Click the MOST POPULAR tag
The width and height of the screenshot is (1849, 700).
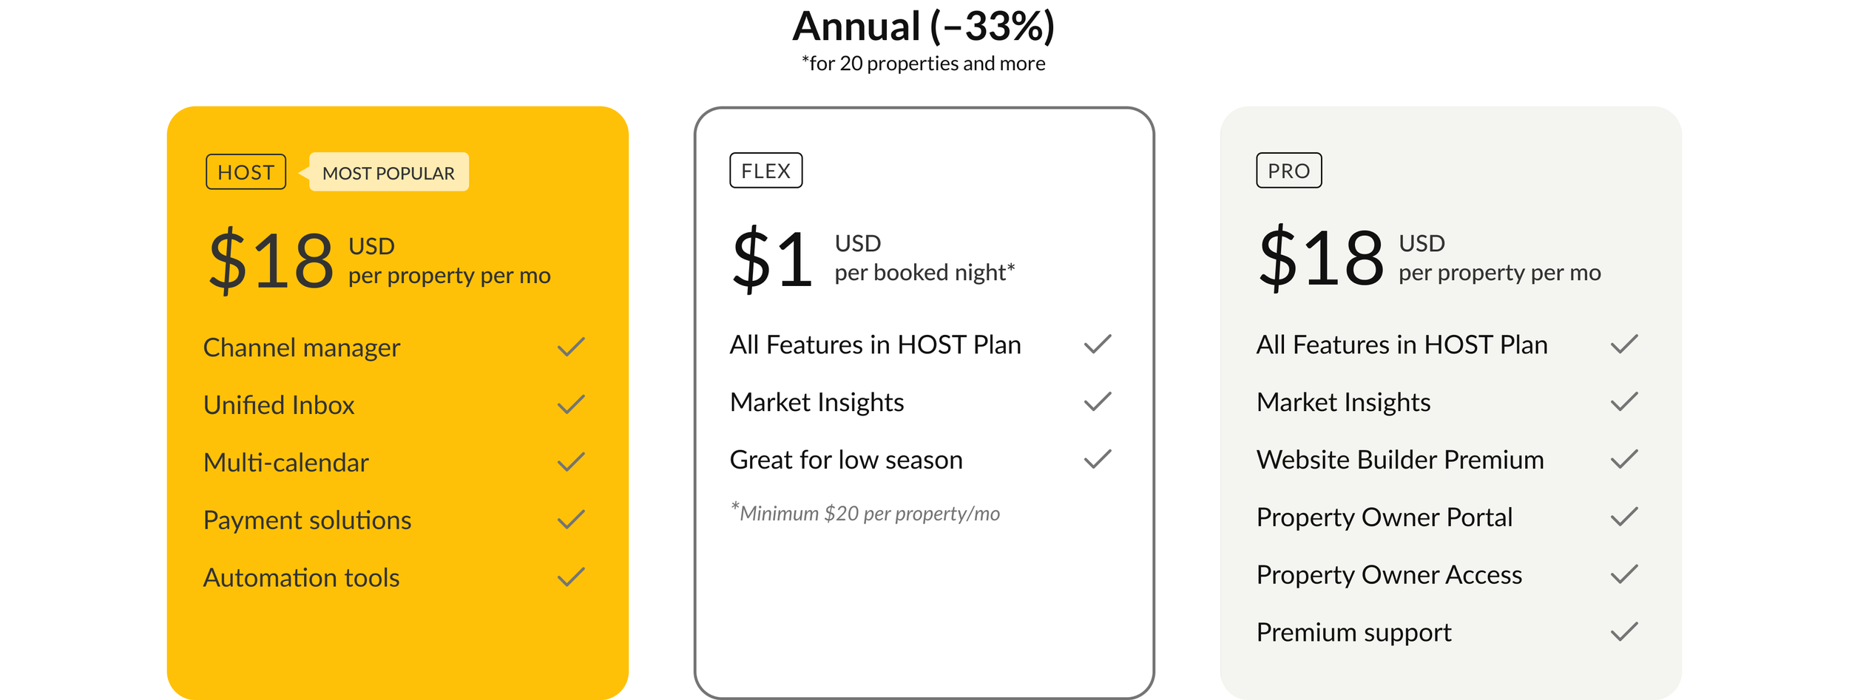pyautogui.click(x=388, y=172)
